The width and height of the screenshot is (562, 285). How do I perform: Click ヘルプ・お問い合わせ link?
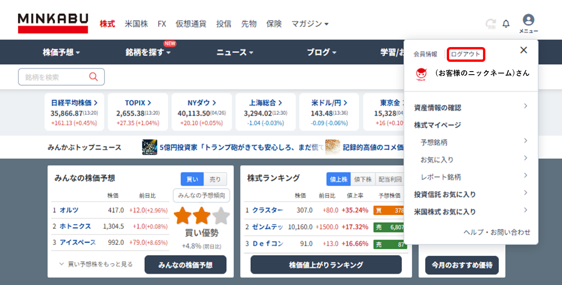[x=497, y=232]
